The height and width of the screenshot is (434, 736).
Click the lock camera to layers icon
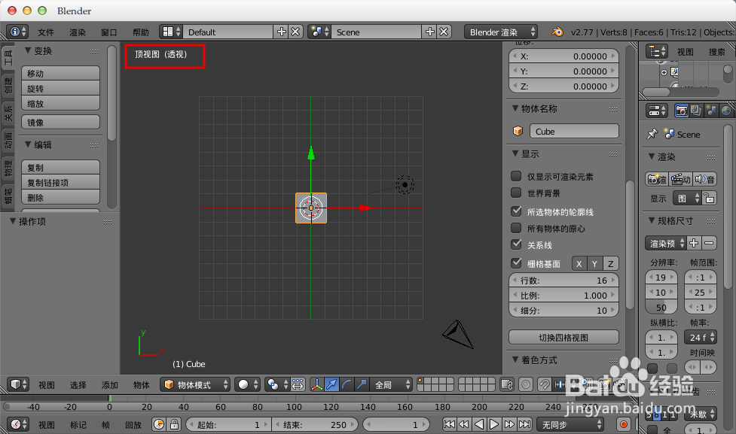pyautogui.click(x=507, y=385)
